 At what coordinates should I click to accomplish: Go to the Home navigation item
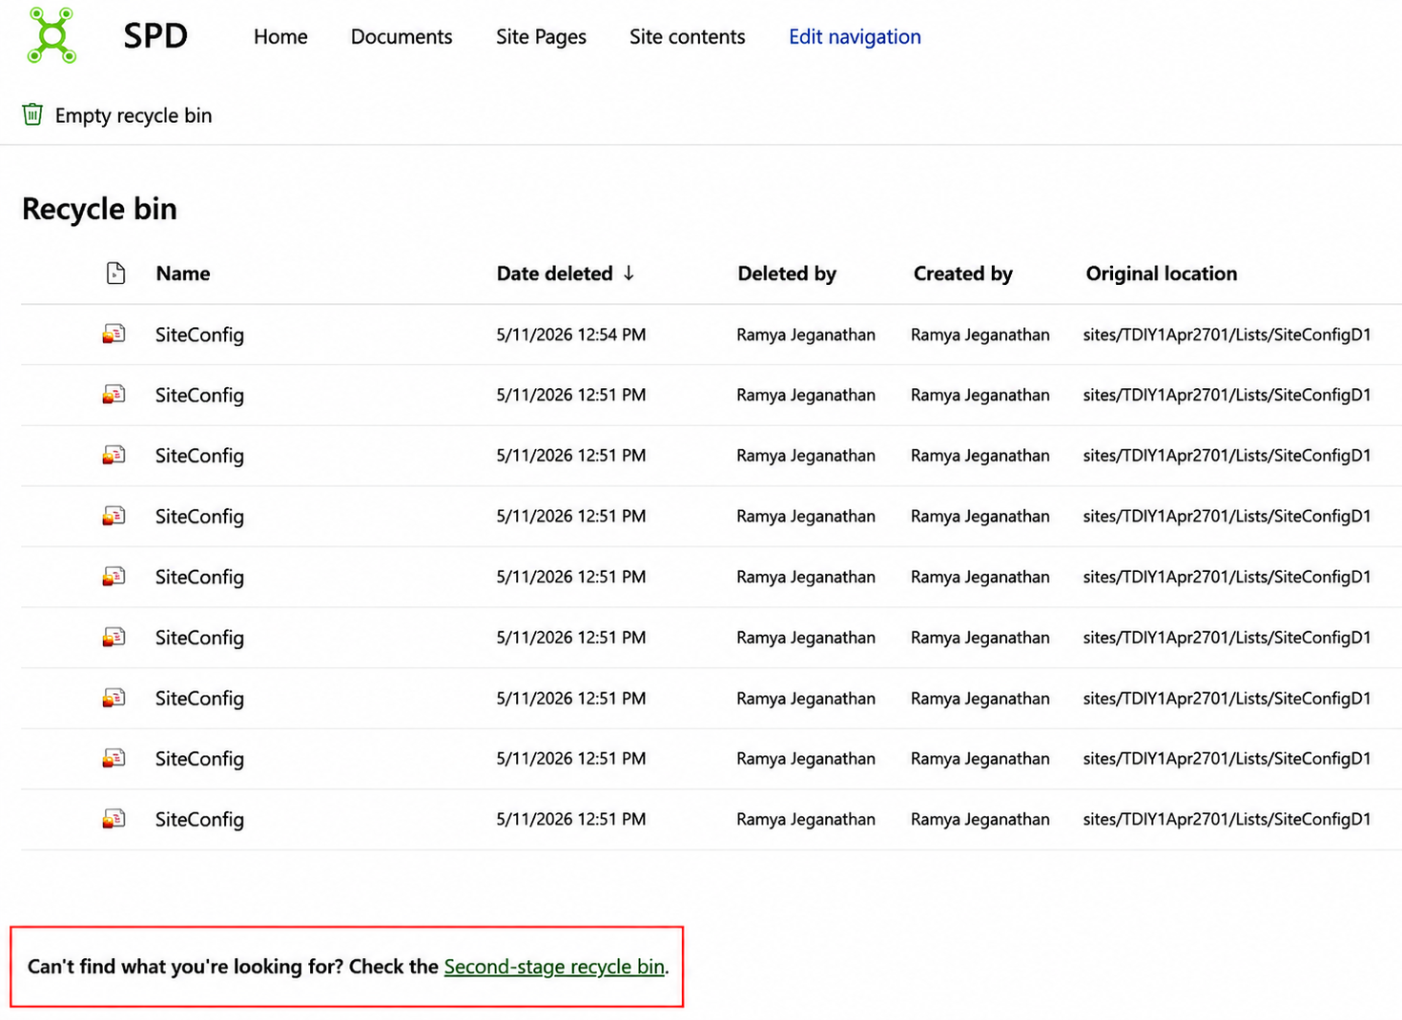tap(280, 36)
